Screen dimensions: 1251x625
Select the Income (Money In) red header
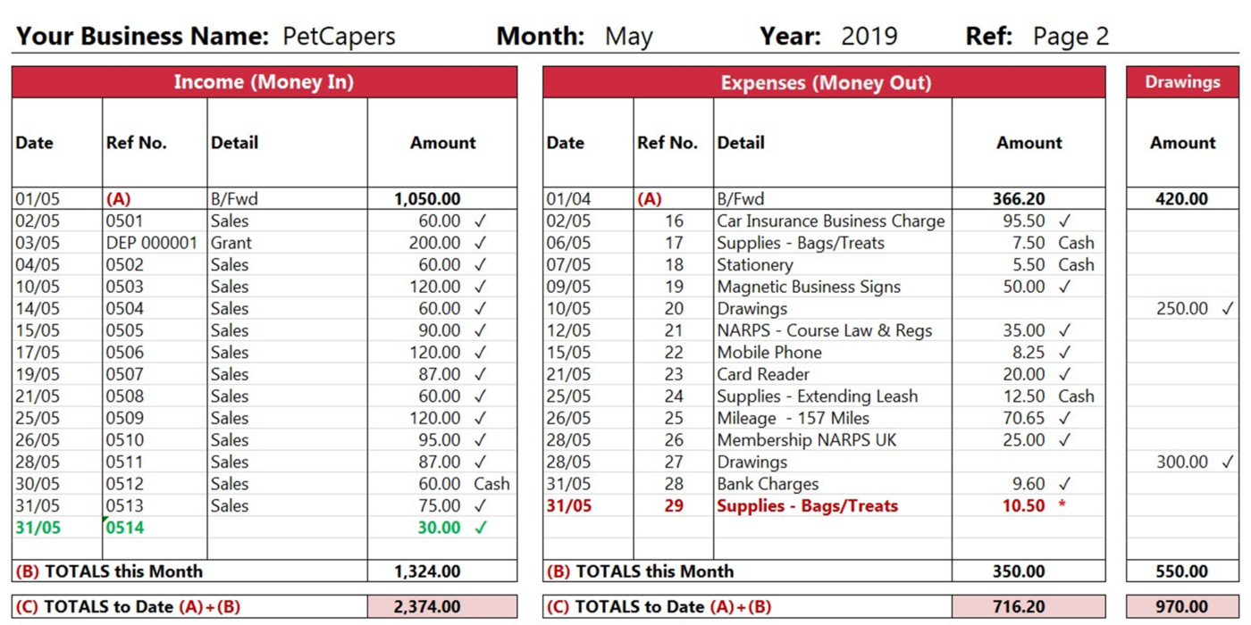point(264,82)
